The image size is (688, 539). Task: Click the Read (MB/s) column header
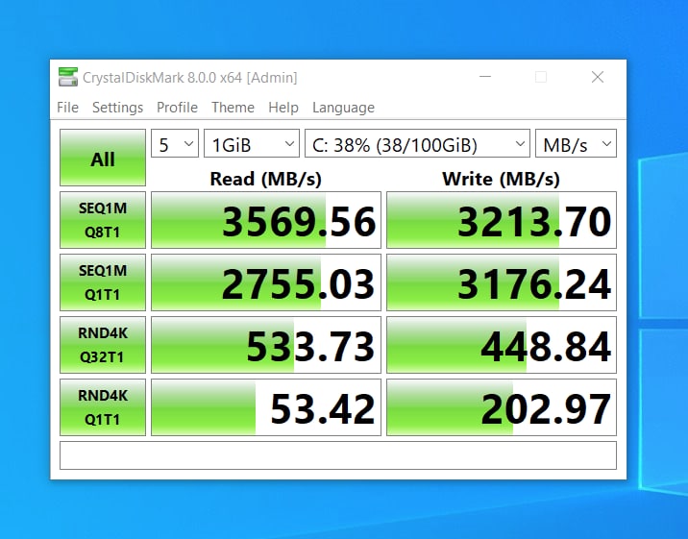266,179
